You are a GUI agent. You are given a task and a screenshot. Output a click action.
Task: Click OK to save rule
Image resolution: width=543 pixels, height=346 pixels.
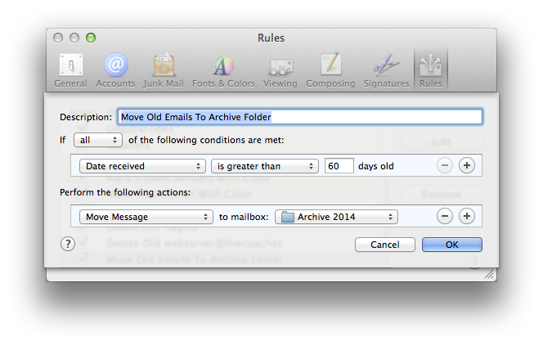452,245
